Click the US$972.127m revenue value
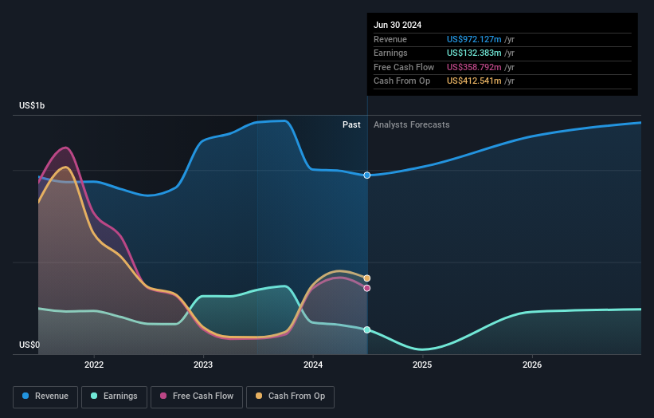 pyautogui.click(x=474, y=39)
